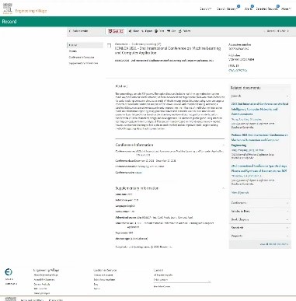296x301 pixels.
Task: Click the Follow icon in the record toolbar
Action: pyautogui.click(x=180, y=31)
